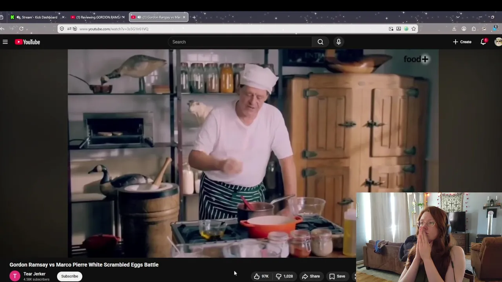The height and width of the screenshot is (282, 502).
Task: Click the search magnifier button
Action: click(x=320, y=42)
